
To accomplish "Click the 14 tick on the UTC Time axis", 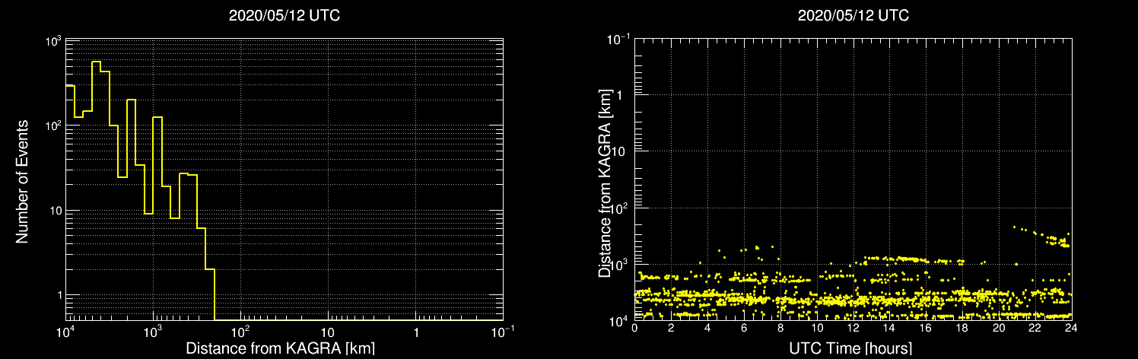I will pyautogui.click(x=889, y=329).
